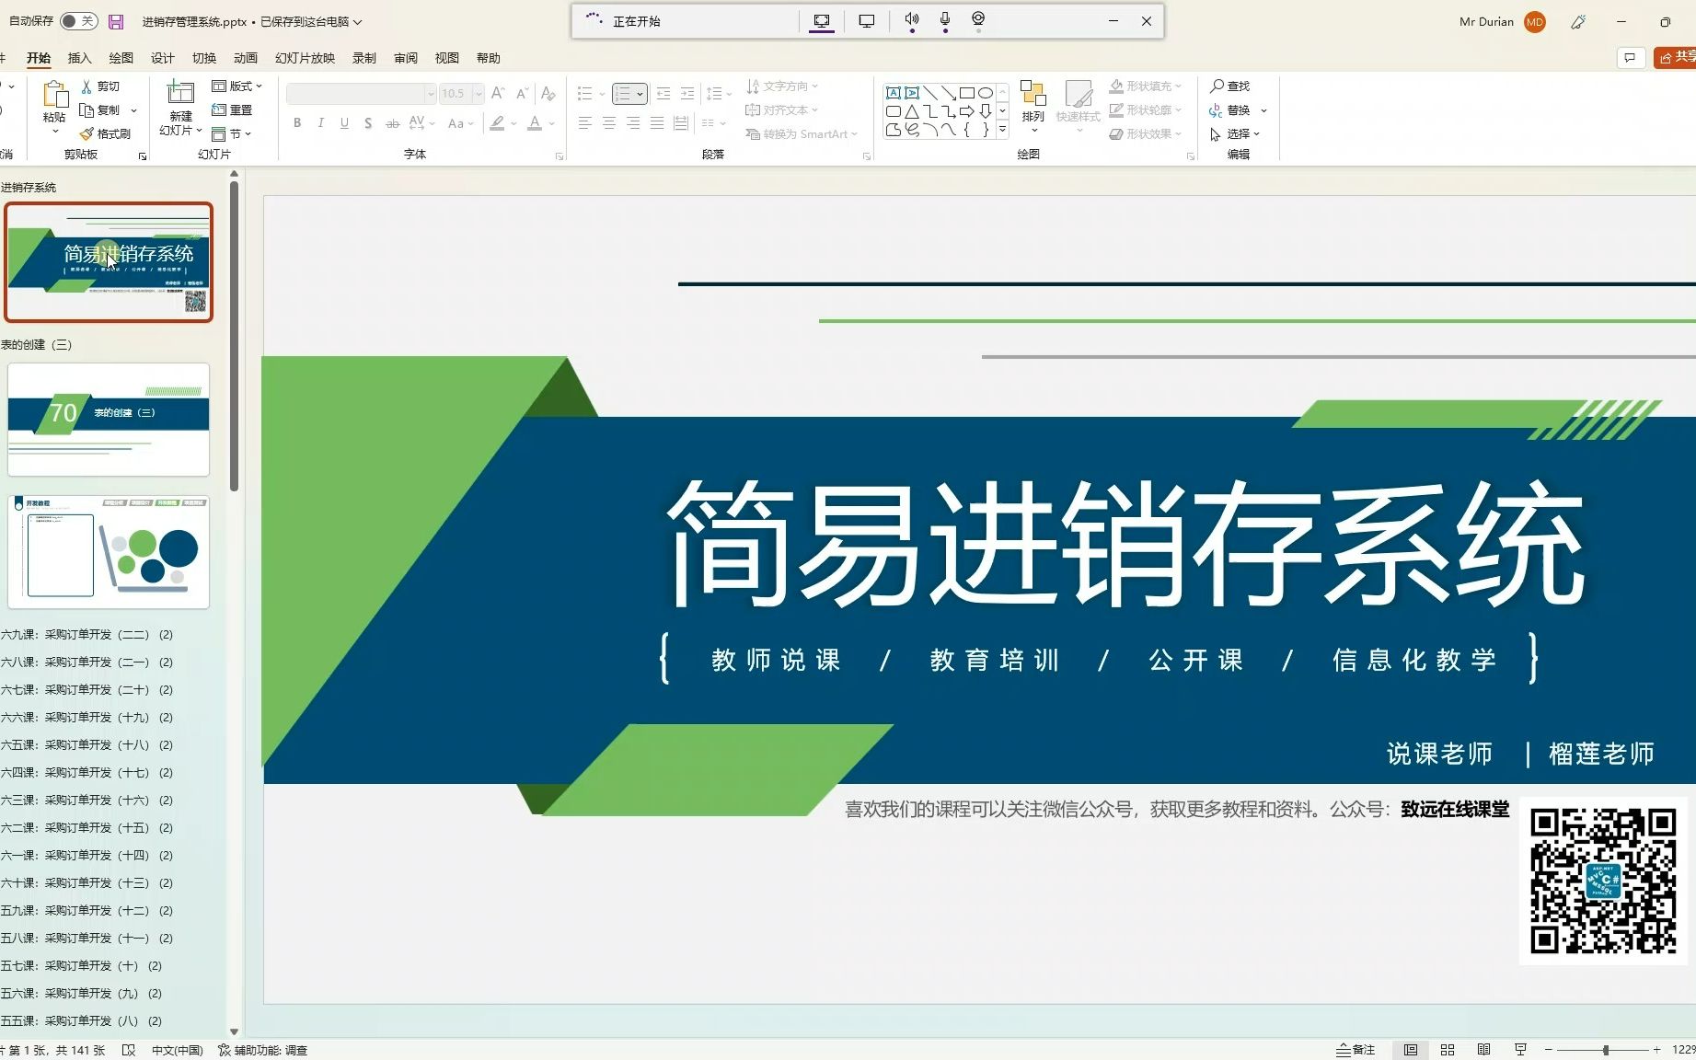Open the font size dropdown
Screen dimensions: 1696x1060
coord(476,93)
